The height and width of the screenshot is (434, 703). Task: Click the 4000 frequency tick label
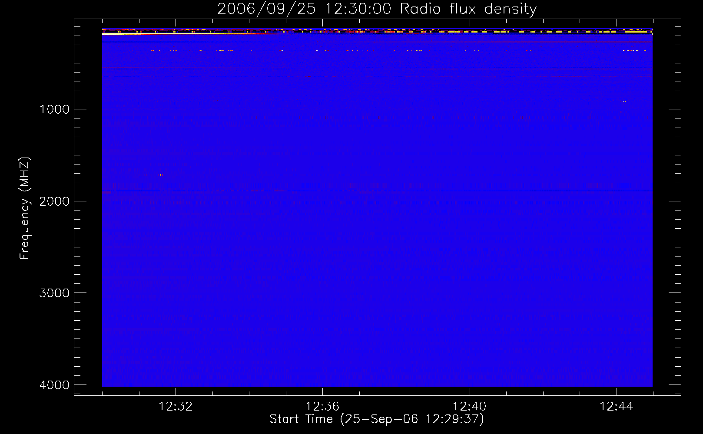[55, 385]
